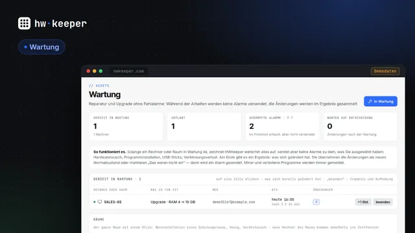Click the hw-keeper grid logo icon
This screenshot has width=415, height=233.
coord(24,23)
